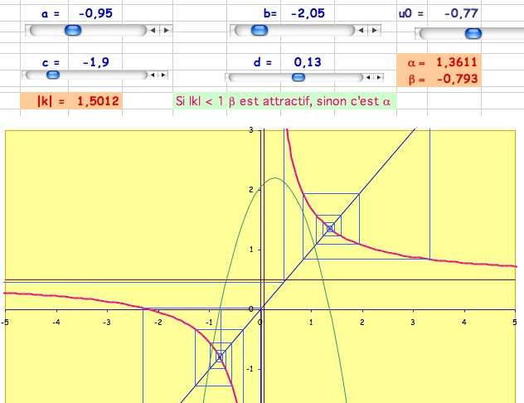Viewport: 524px width, 403px height.
Task: Click the blue thumb of the a slider
Action: (x=73, y=31)
